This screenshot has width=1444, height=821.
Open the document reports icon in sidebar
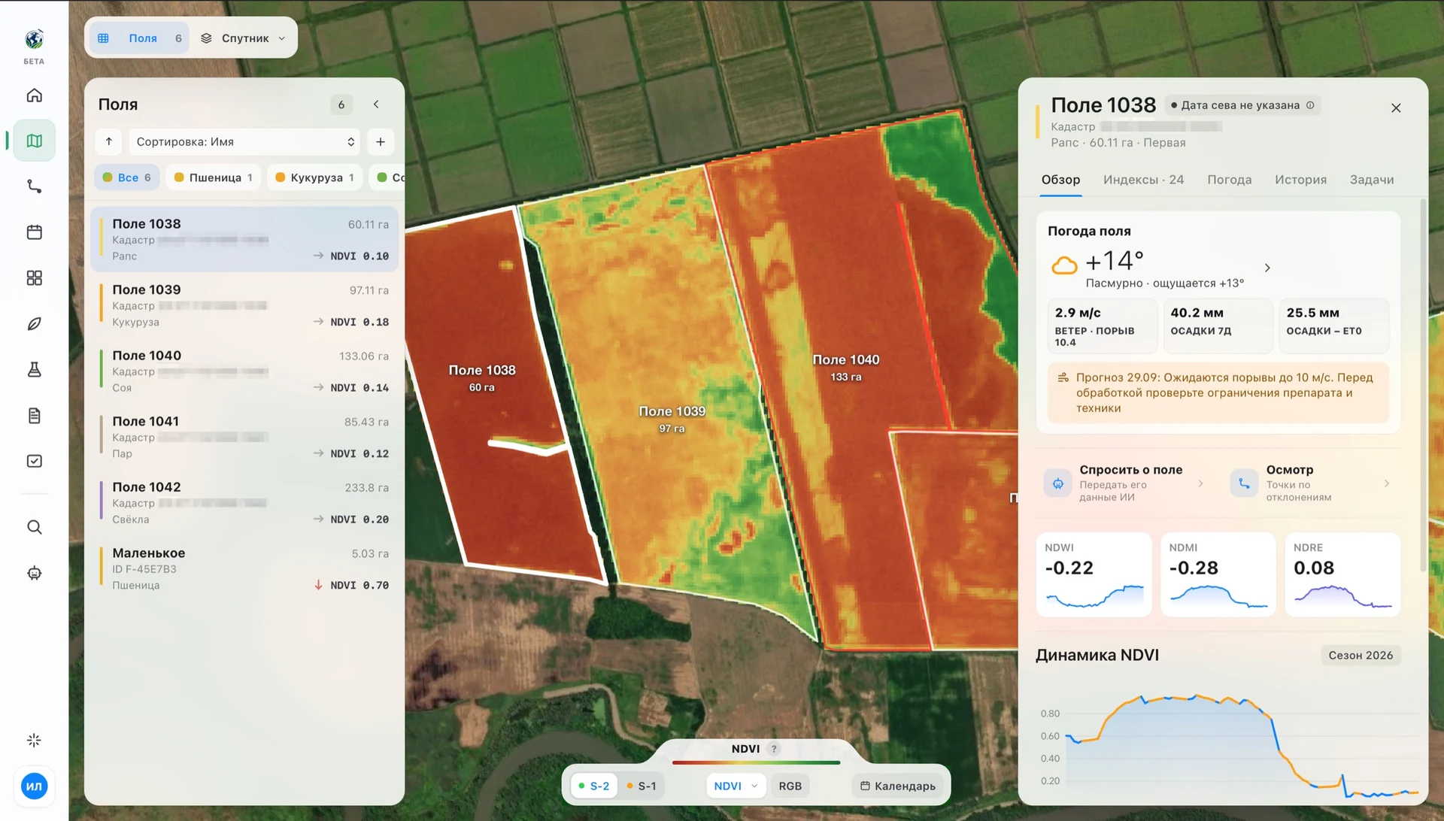[x=34, y=416]
